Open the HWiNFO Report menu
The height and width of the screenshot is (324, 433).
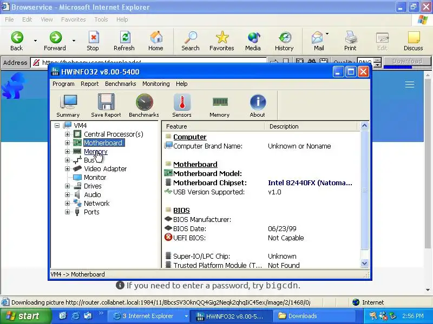tap(89, 84)
